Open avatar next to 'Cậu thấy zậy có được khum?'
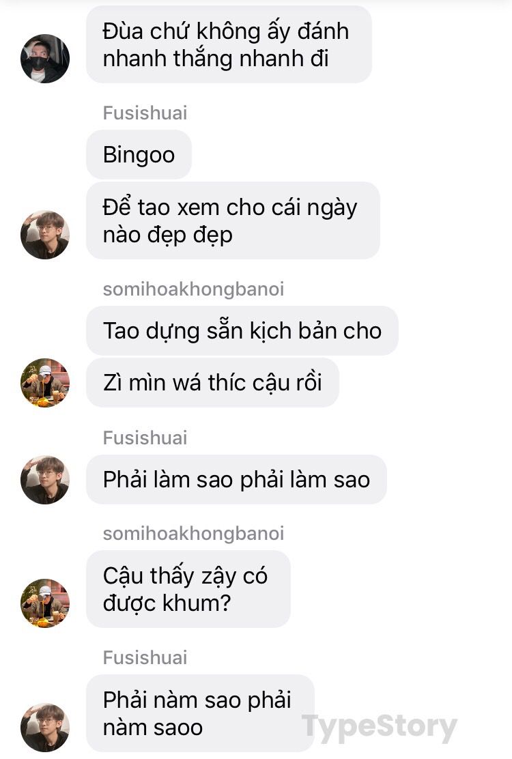512x759 pixels. point(45,603)
